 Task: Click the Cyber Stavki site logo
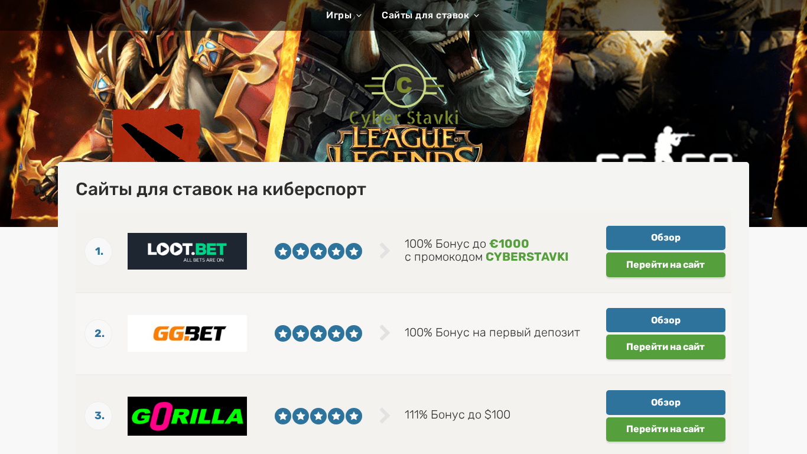(403, 95)
